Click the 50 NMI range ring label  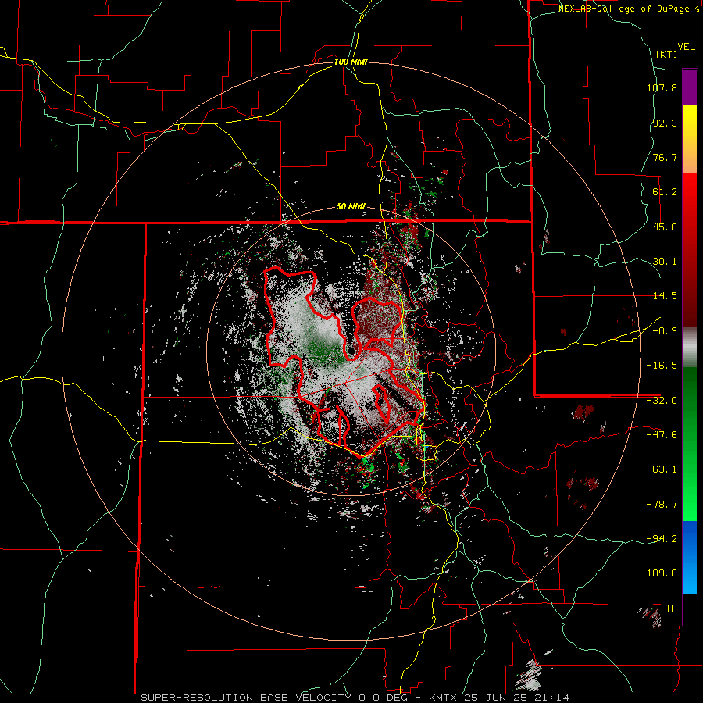tap(351, 207)
